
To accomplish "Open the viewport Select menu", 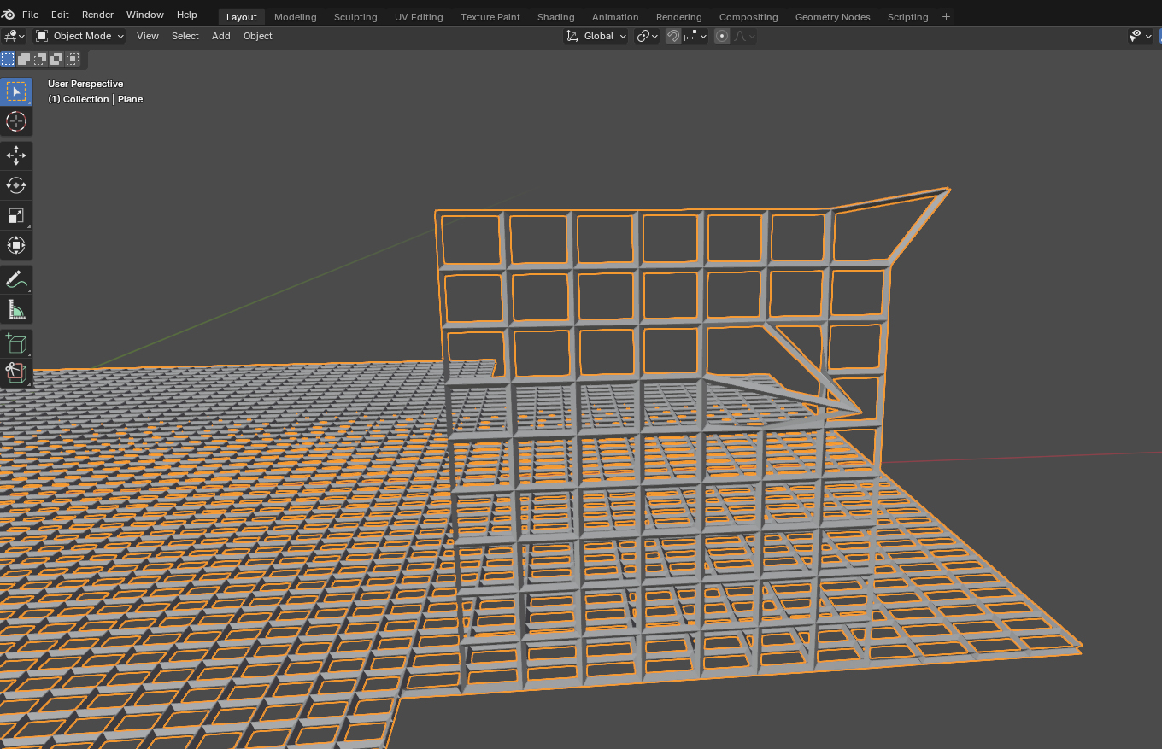I will click(x=185, y=36).
